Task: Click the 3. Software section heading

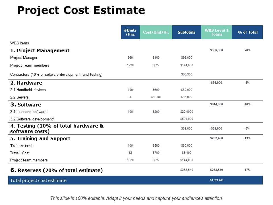Action: click(26, 105)
